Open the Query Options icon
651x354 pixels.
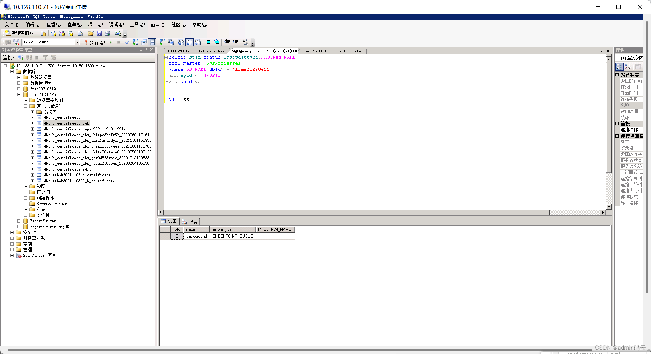tap(144, 42)
